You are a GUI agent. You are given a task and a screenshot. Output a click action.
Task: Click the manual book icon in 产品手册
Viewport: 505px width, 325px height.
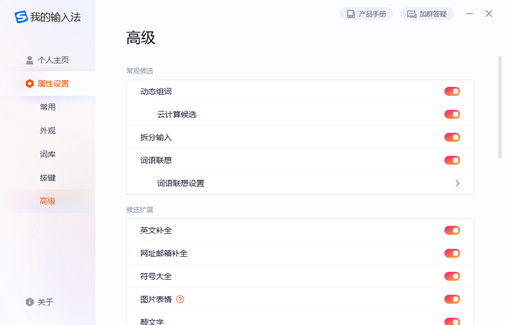coord(350,13)
